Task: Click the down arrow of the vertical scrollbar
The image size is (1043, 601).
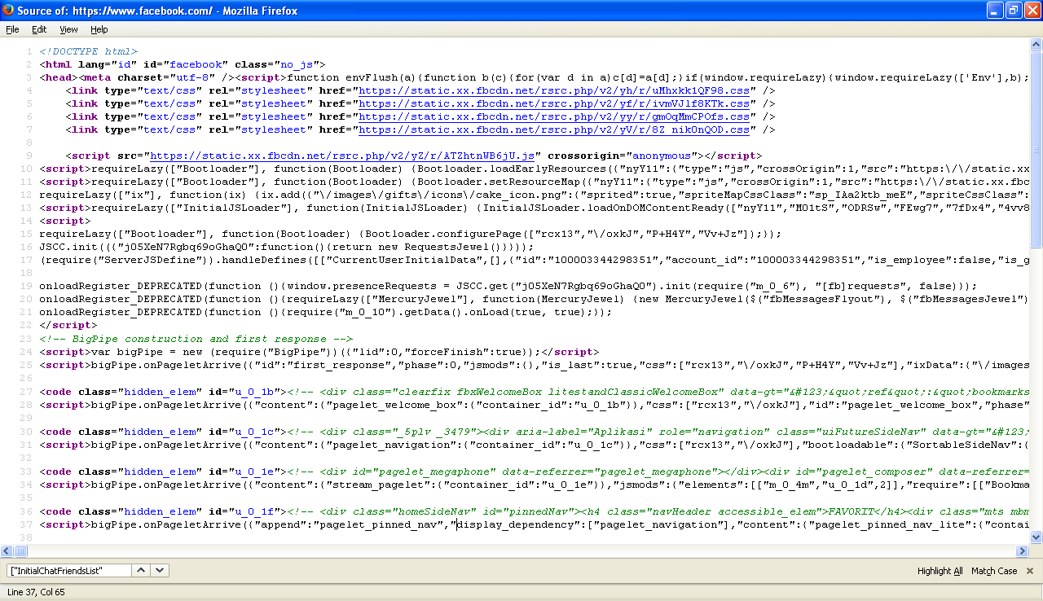Action: tap(1036, 537)
